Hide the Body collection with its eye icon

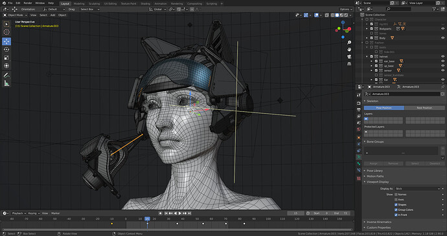[442, 38]
